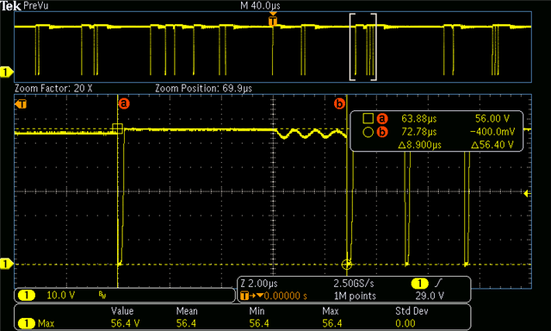Click cursor b label on the waveform
Image resolution: width=551 pixels, height=331 pixels.
pos(339,103)
